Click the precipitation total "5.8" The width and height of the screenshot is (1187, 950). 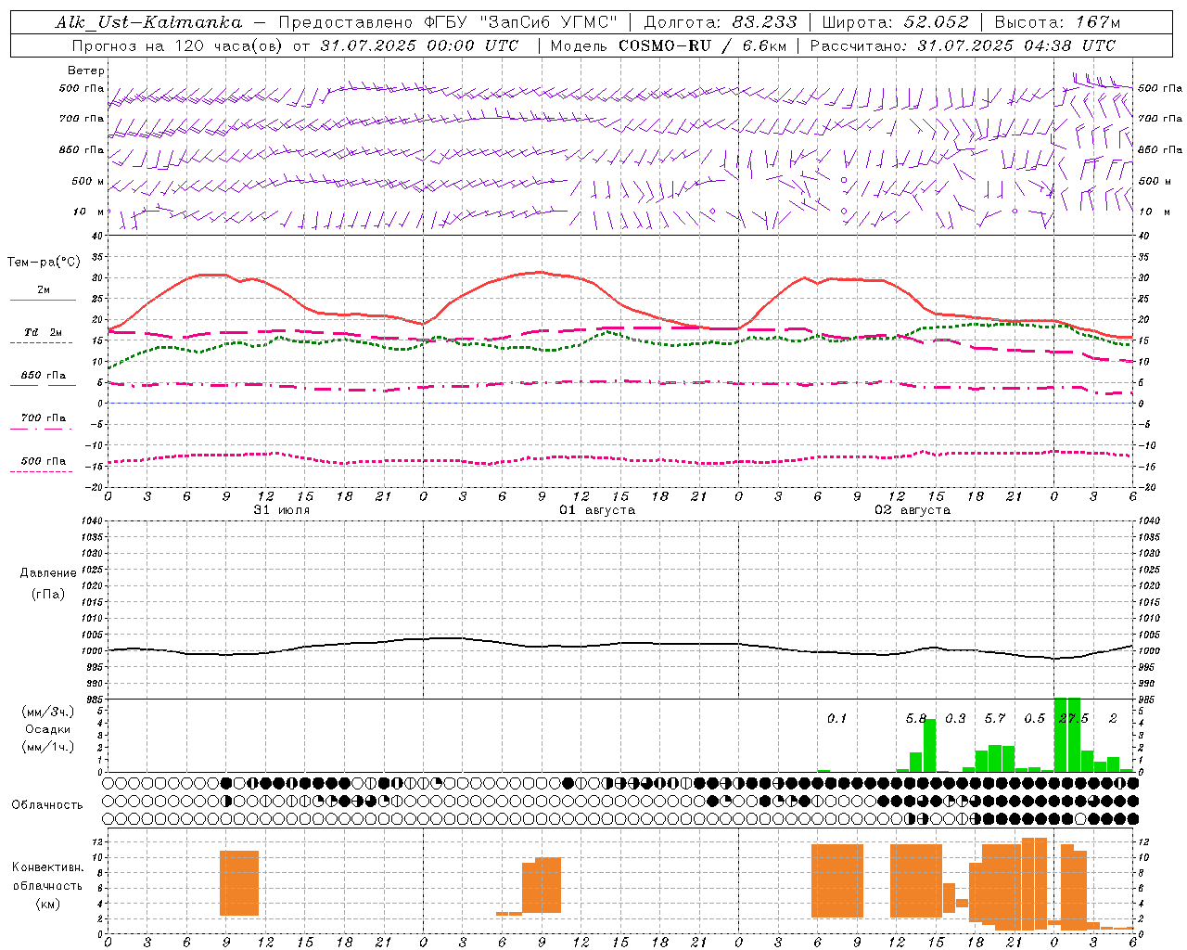[916, 718]
